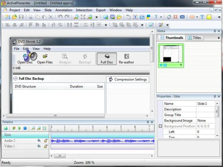
Task: Play the slide from the beginning
Action: pyautogui.click(x=14, y=128)
